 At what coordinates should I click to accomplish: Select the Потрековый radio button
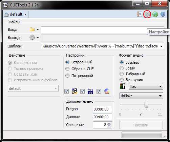tap(67, 76)
